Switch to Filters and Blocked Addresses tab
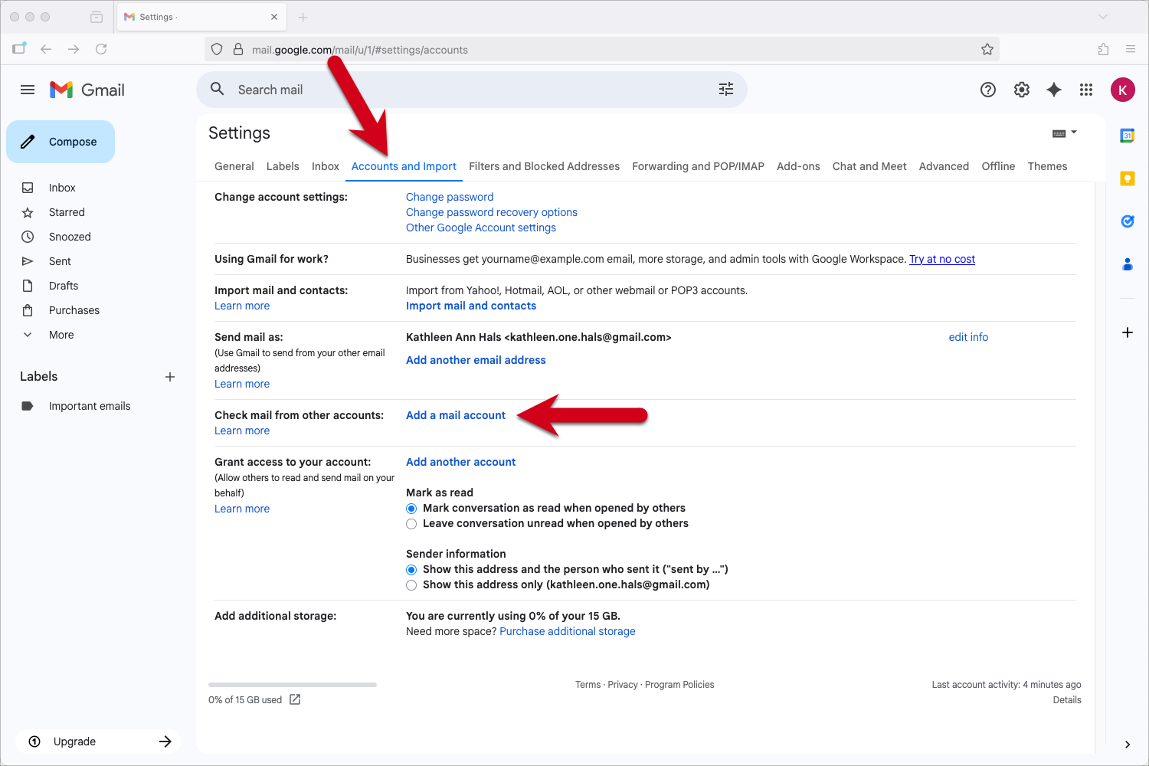 [544, 166]
